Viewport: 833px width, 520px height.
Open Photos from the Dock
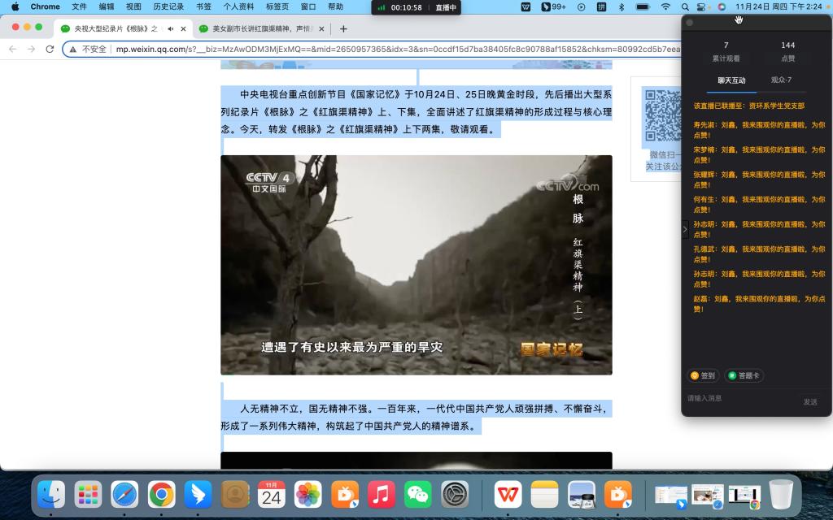pyautogui.click(x=307, y=495)
